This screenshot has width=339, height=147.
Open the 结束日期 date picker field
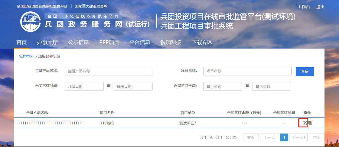pos(133,86)
